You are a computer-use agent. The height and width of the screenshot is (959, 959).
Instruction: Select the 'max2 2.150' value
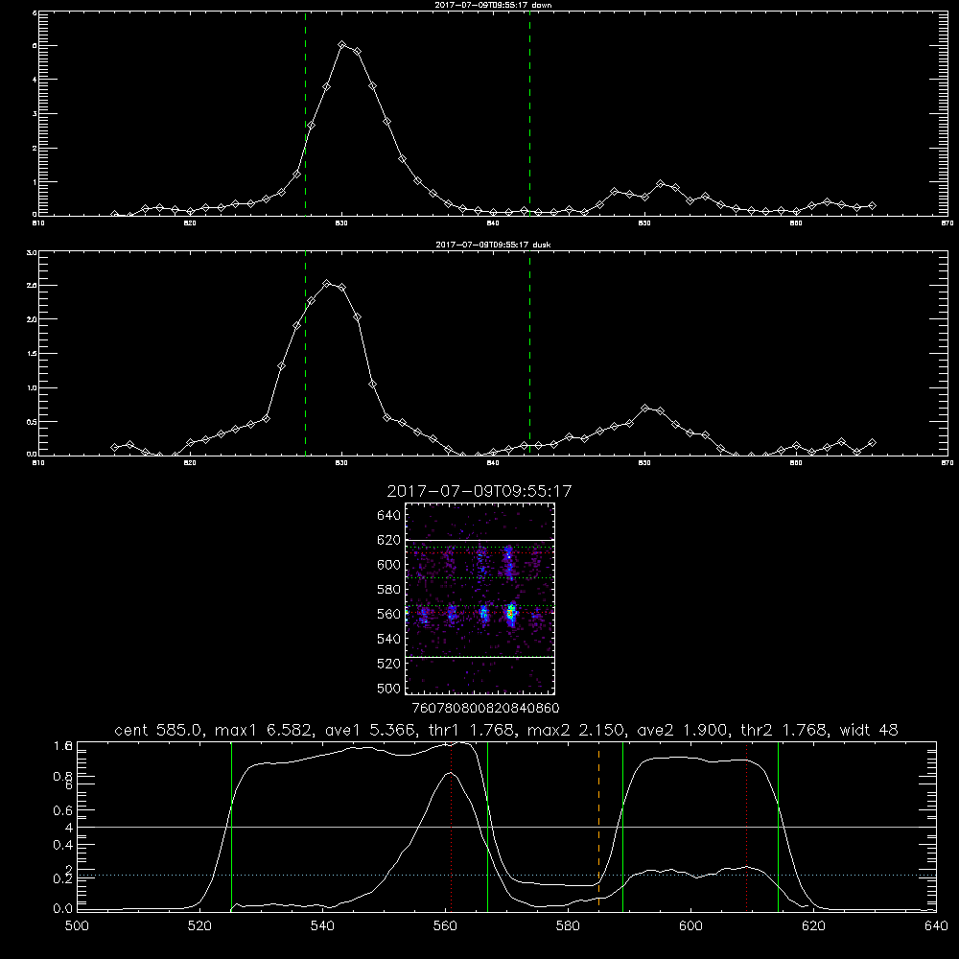pos(574,730)
